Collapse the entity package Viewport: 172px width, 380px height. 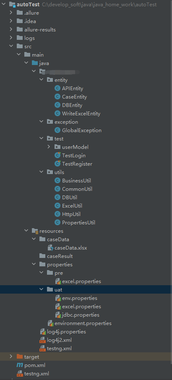[x=42, y=80]
